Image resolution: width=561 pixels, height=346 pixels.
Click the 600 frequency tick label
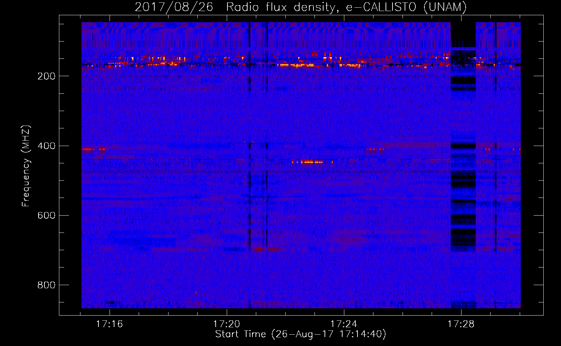click(x=46, y=216)
